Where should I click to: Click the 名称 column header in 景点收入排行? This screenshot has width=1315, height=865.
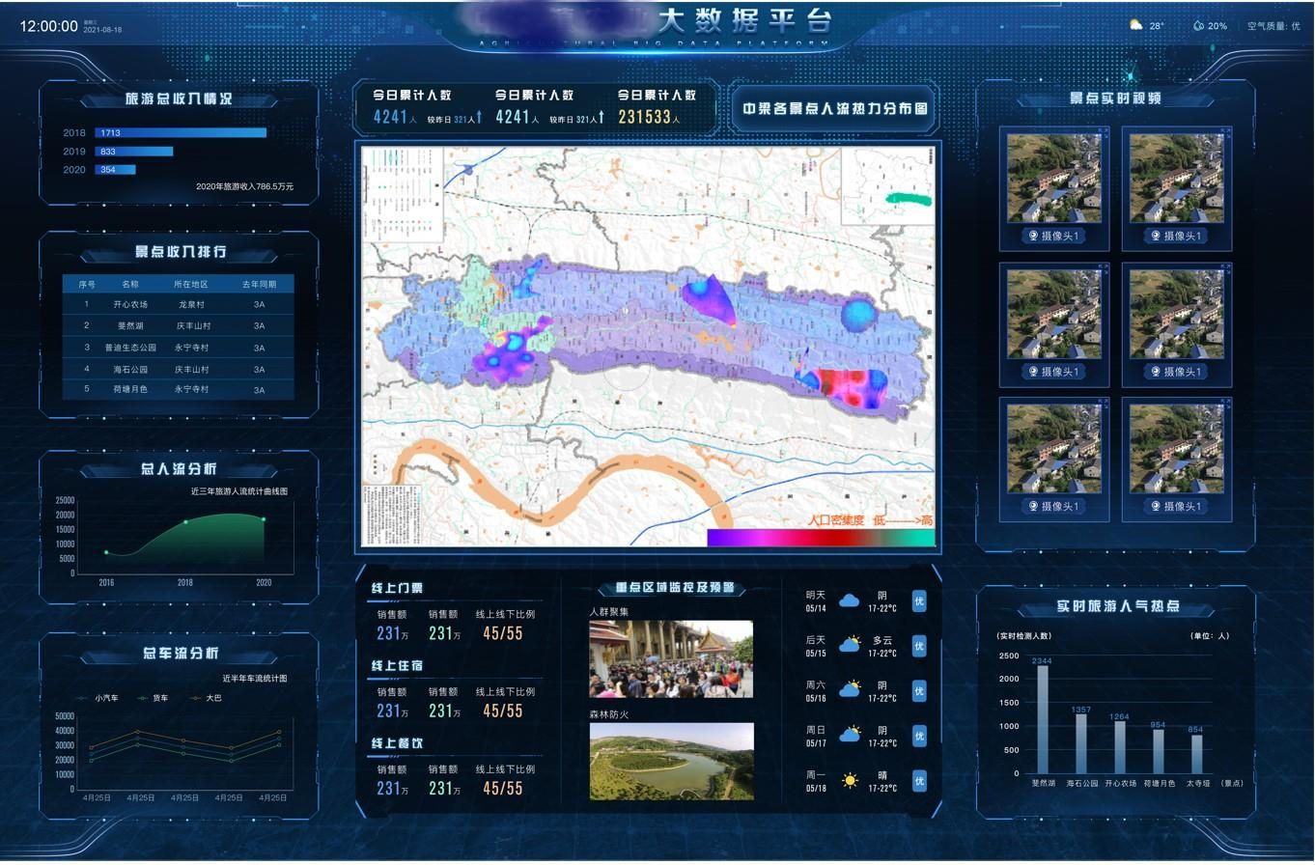point(130,284)
